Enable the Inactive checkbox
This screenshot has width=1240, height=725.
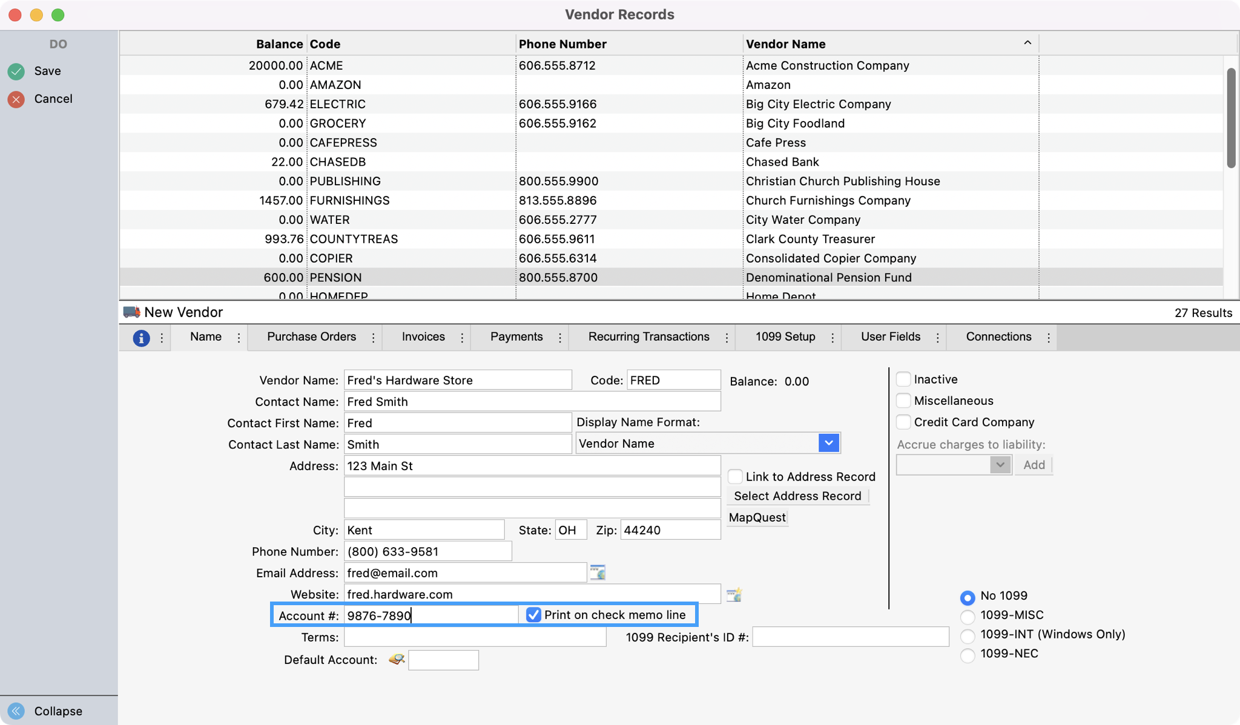[x=903, y=379]
